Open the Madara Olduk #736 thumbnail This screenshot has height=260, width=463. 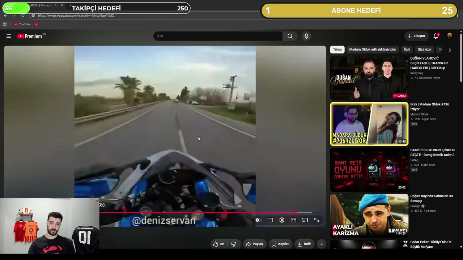pyautogui.click(x=369, y=124)
